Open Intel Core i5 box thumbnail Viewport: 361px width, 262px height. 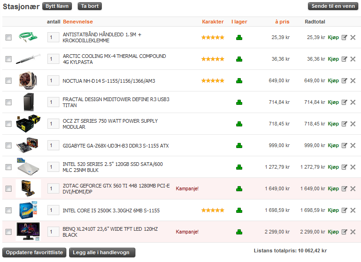click(28, 210)
